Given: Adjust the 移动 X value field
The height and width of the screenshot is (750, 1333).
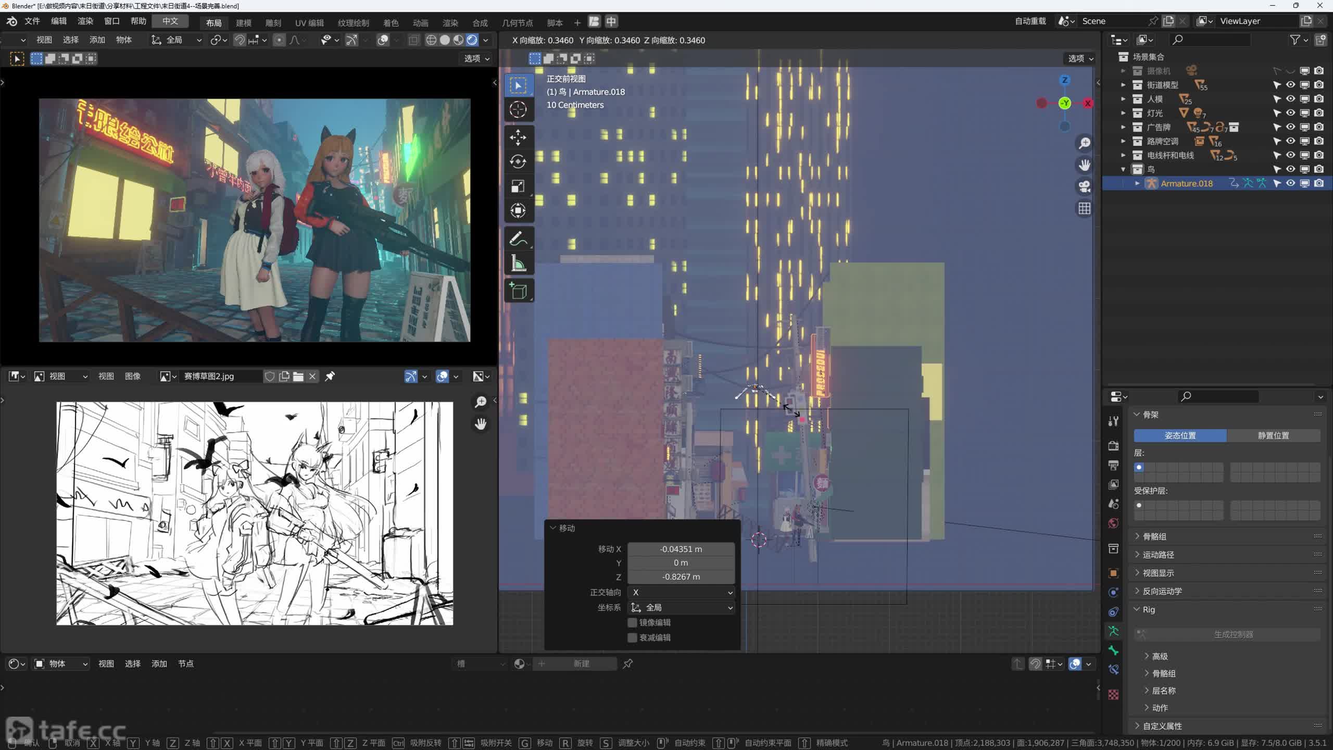Looking at the screenshot, I should coord(681,549).
